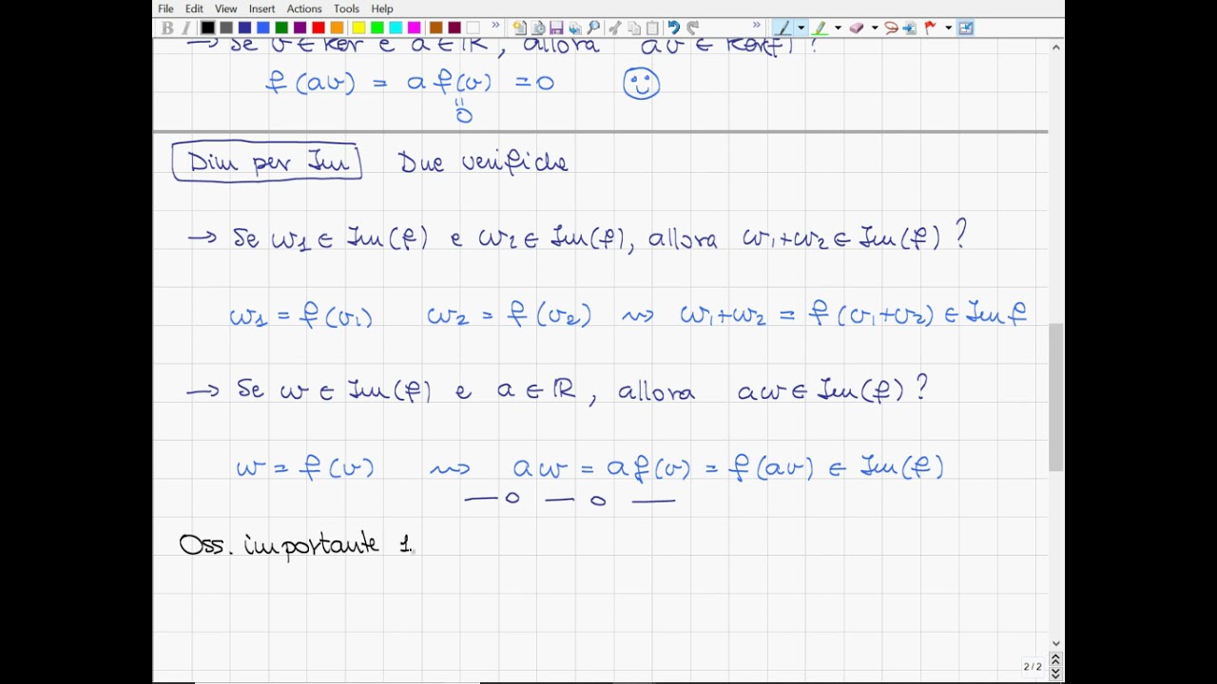1217x684 pixels.
Task: Open the Tools menu
Action: [346, 9]
